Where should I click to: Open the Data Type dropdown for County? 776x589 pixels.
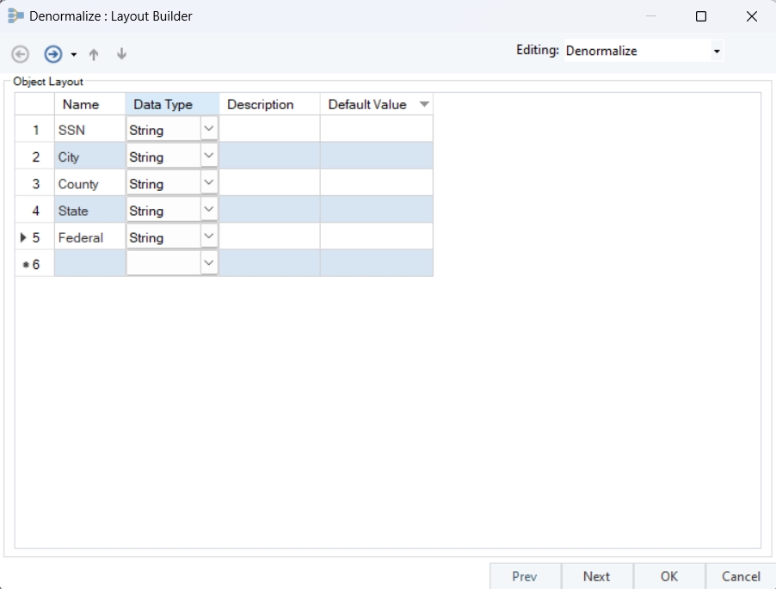[209, 183]
